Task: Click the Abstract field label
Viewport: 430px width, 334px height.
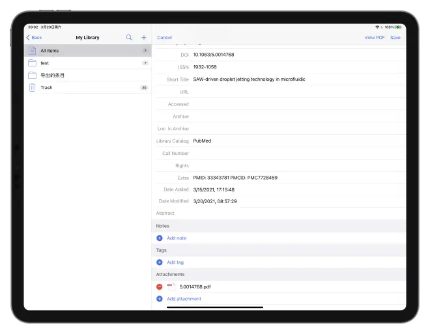Action: click(x=165, y=213)
